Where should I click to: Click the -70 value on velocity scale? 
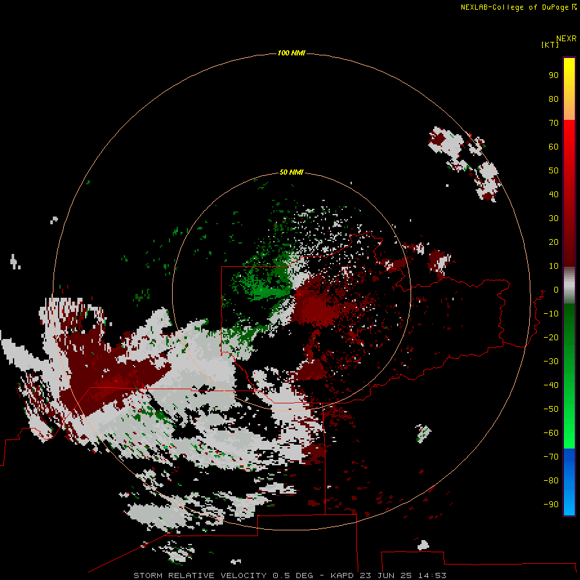point(551,457)
